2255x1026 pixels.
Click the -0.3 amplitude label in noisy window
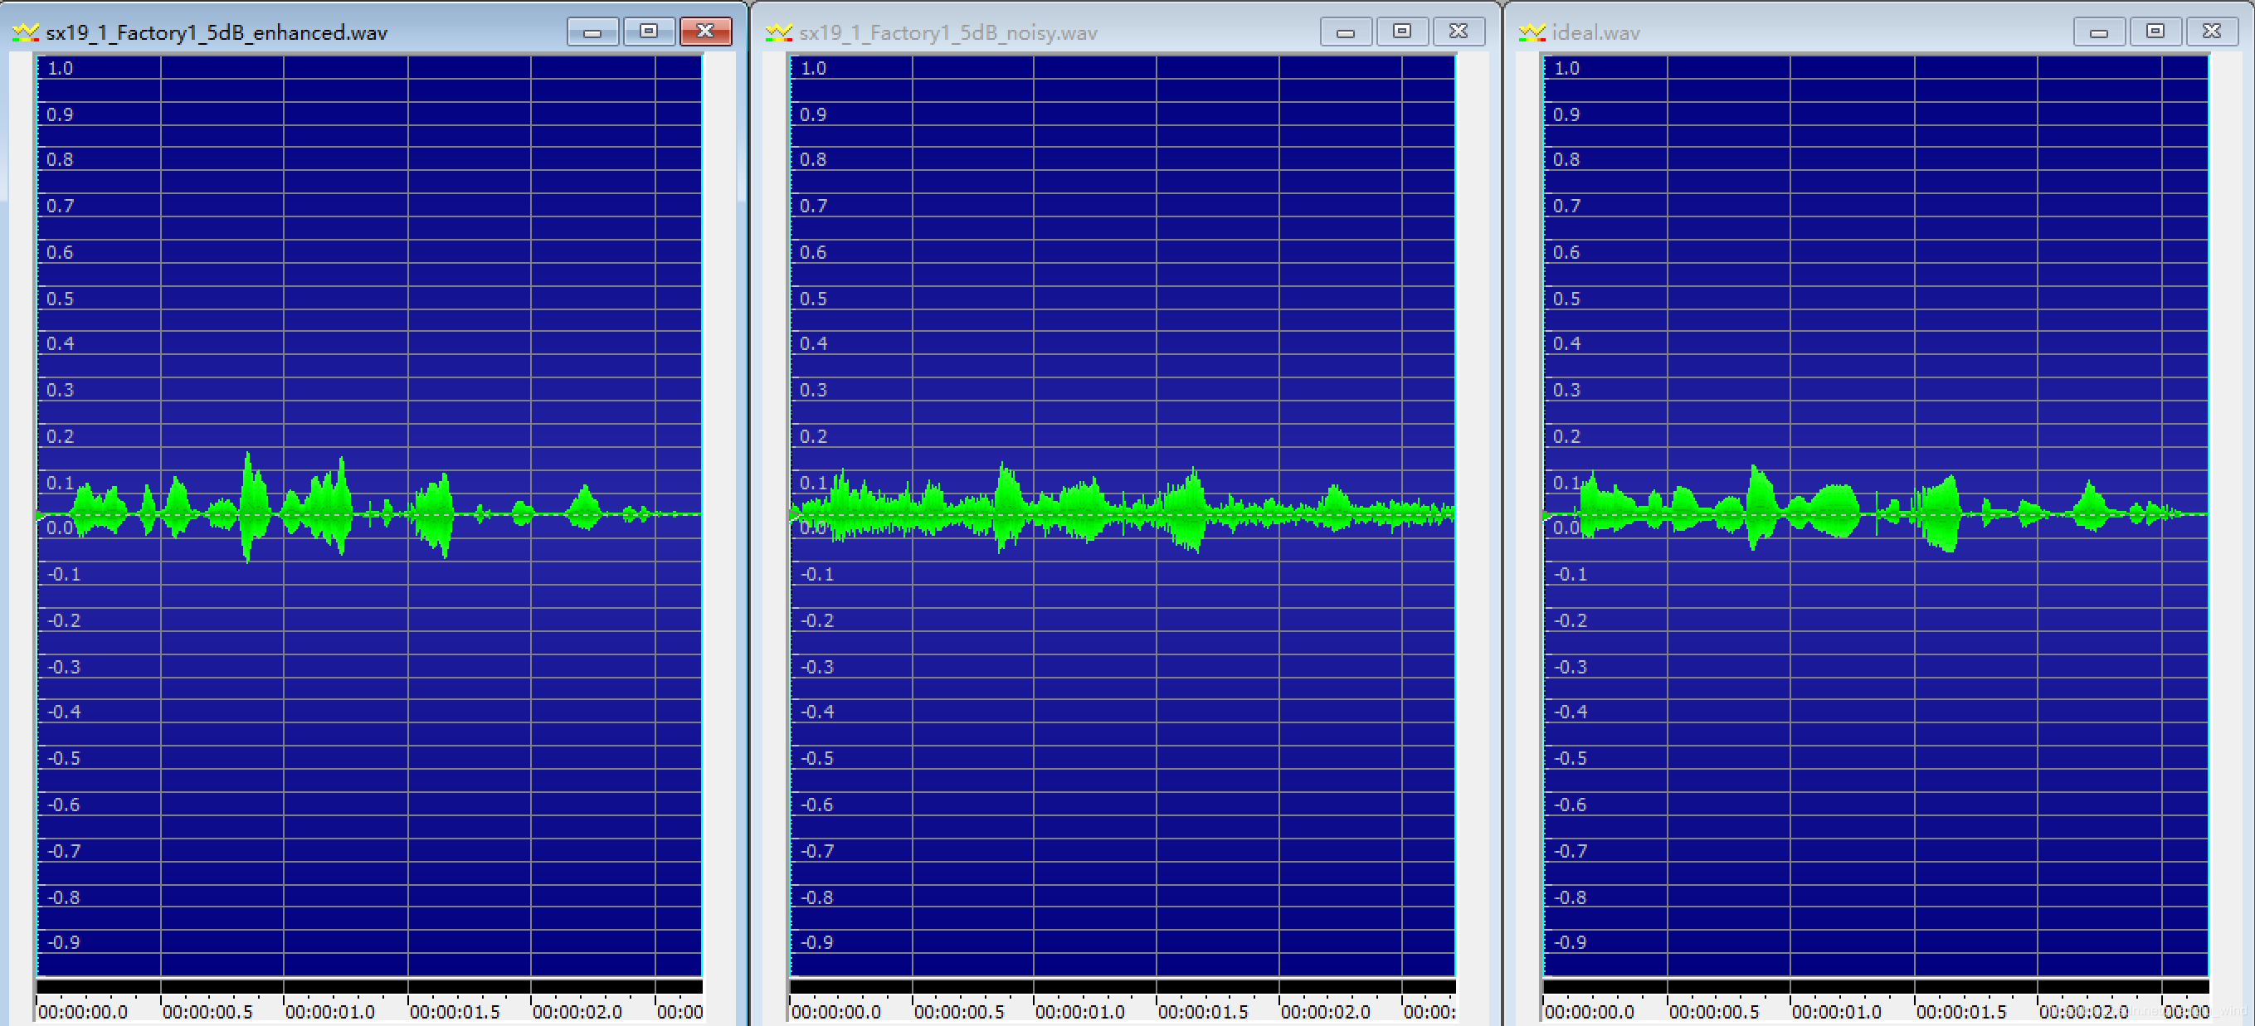[x=817, y=667]
